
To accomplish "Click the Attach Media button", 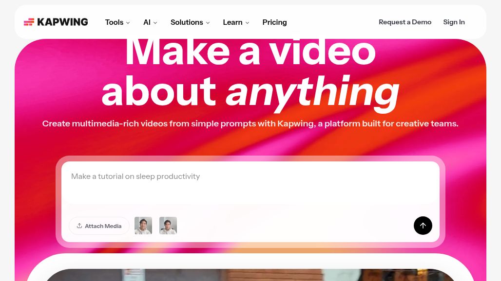I will click(99, 226).
